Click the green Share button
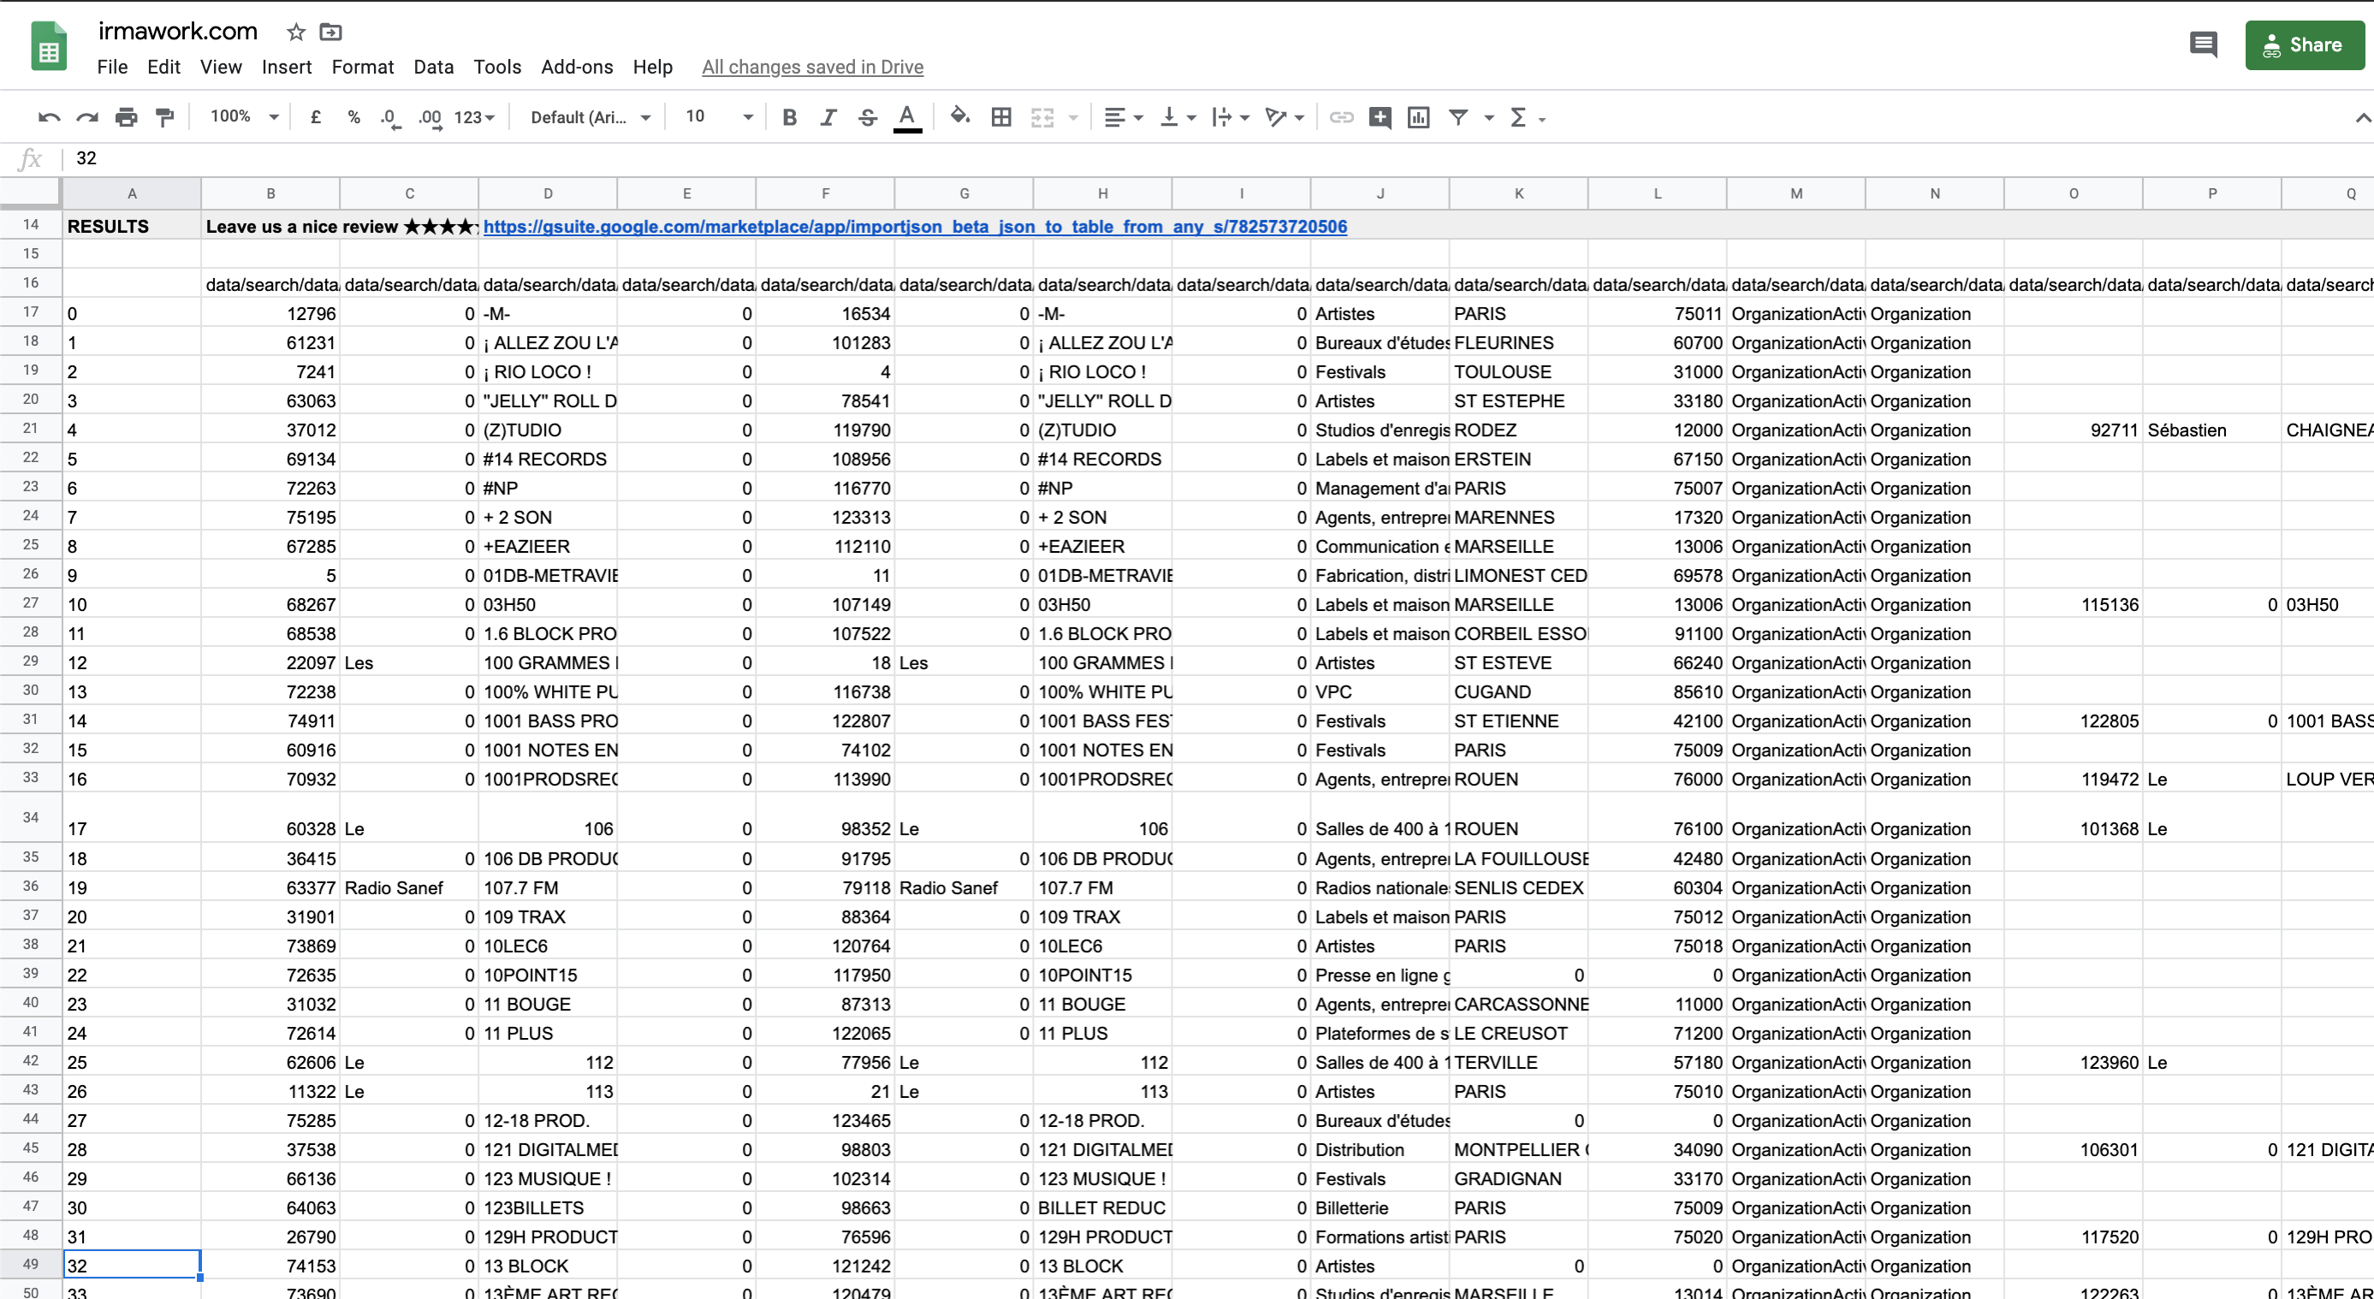Screen dimensions: 2374x1299 [x=2304, y=44]
